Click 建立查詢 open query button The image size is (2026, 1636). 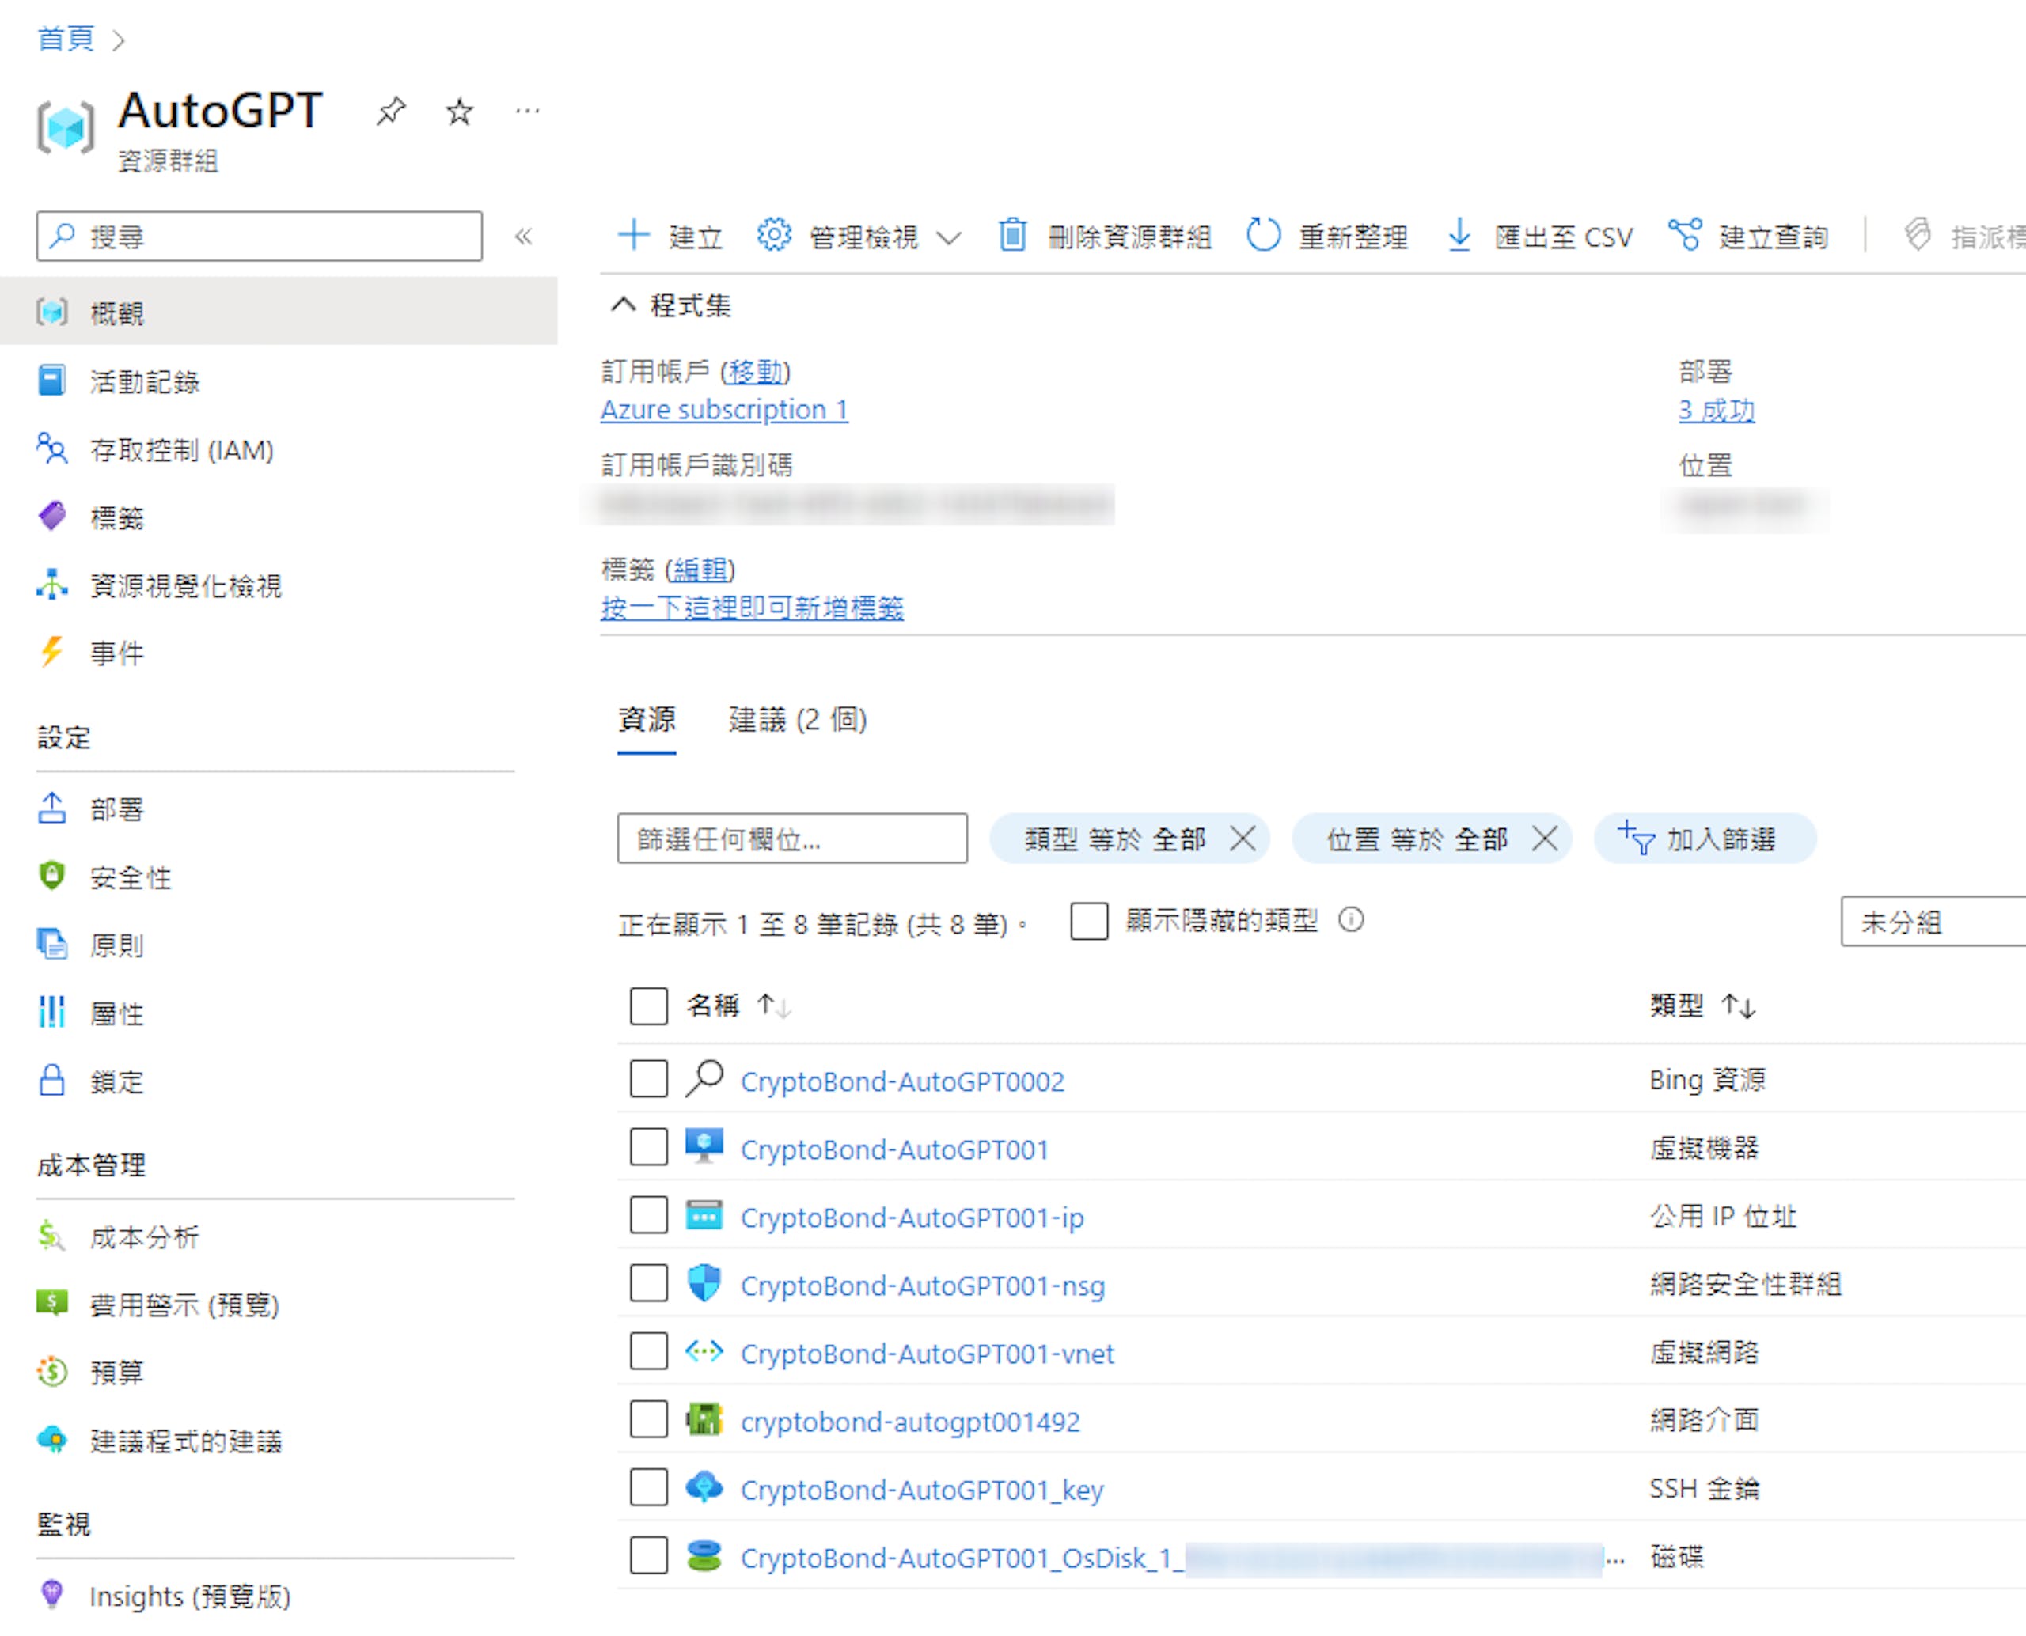tap(1749, 237)
